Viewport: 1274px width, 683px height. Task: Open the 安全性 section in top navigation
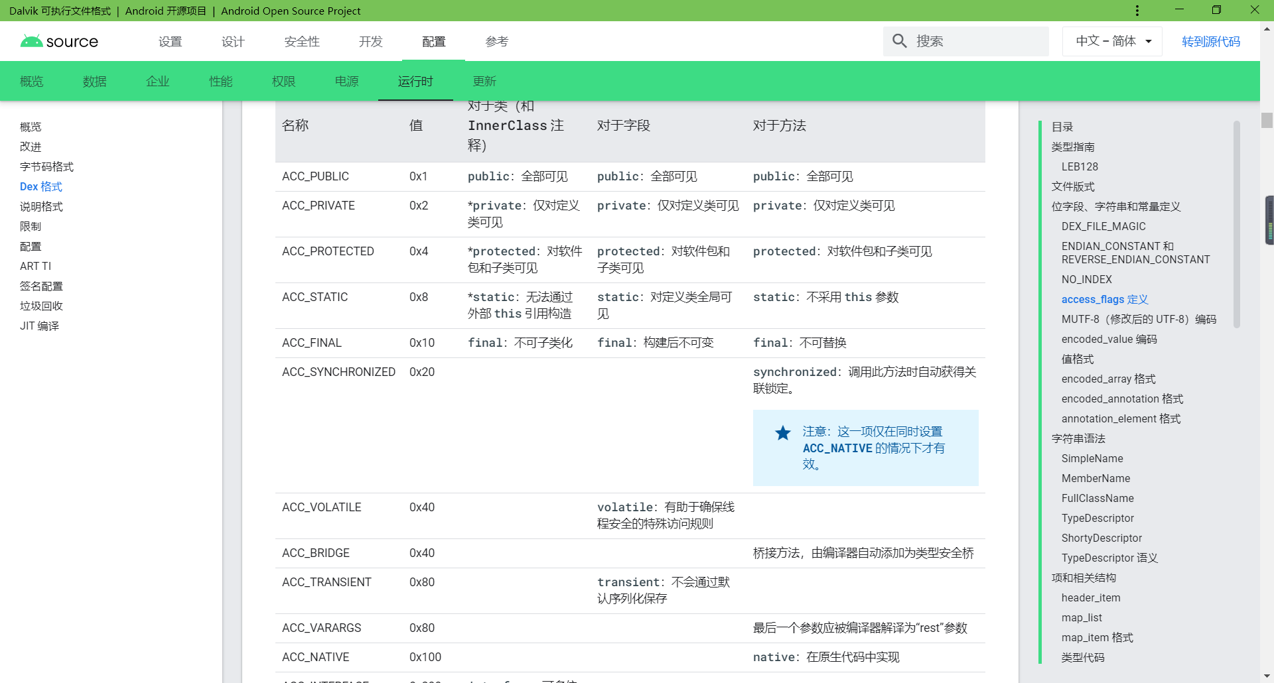pos(302,41)
